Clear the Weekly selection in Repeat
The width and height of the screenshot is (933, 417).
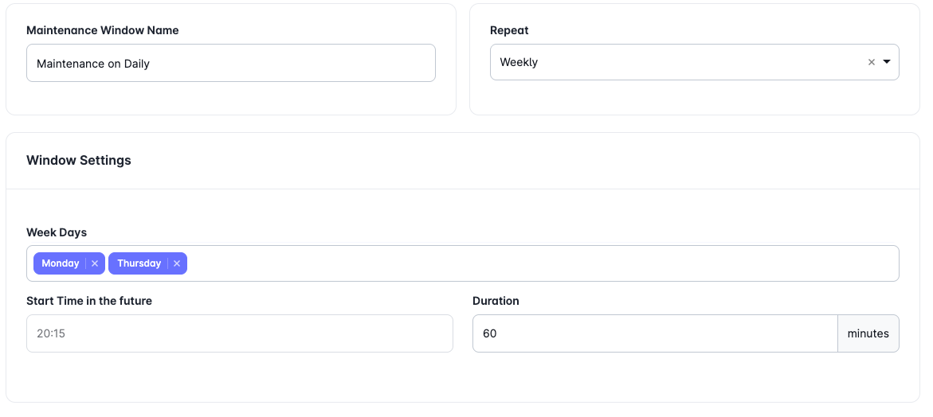click(x=872, y=62)
